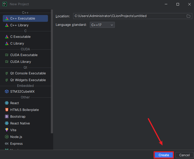Image resolution: width=194 pixels, height=159 pixels.
Task: Open the Language standard dropdown
Action: coord(102,25)
